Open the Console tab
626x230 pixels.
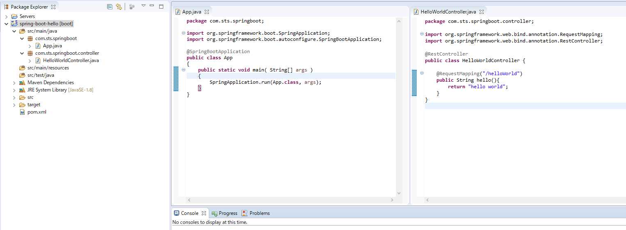pyautogui.click(x=190, y=213)
